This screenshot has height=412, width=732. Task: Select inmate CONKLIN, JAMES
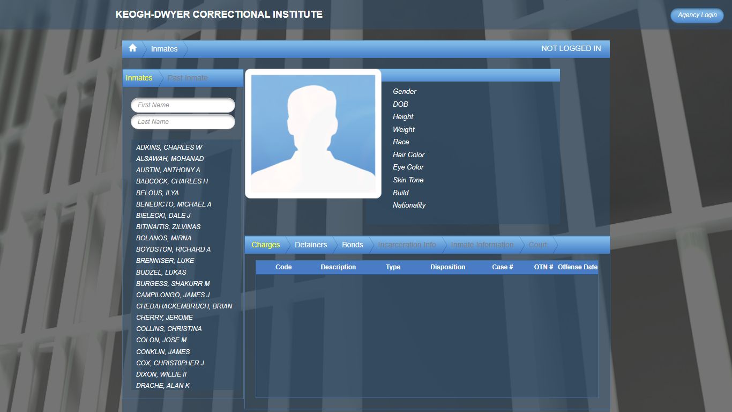163,352
